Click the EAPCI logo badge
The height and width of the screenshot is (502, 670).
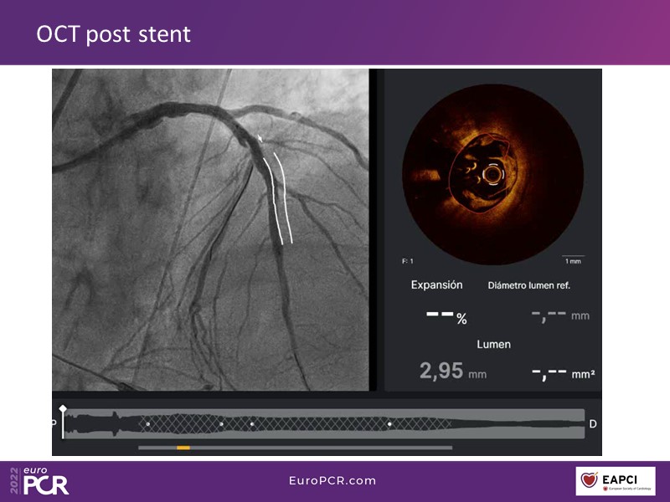pyautogui.click(x=616, y=481)
